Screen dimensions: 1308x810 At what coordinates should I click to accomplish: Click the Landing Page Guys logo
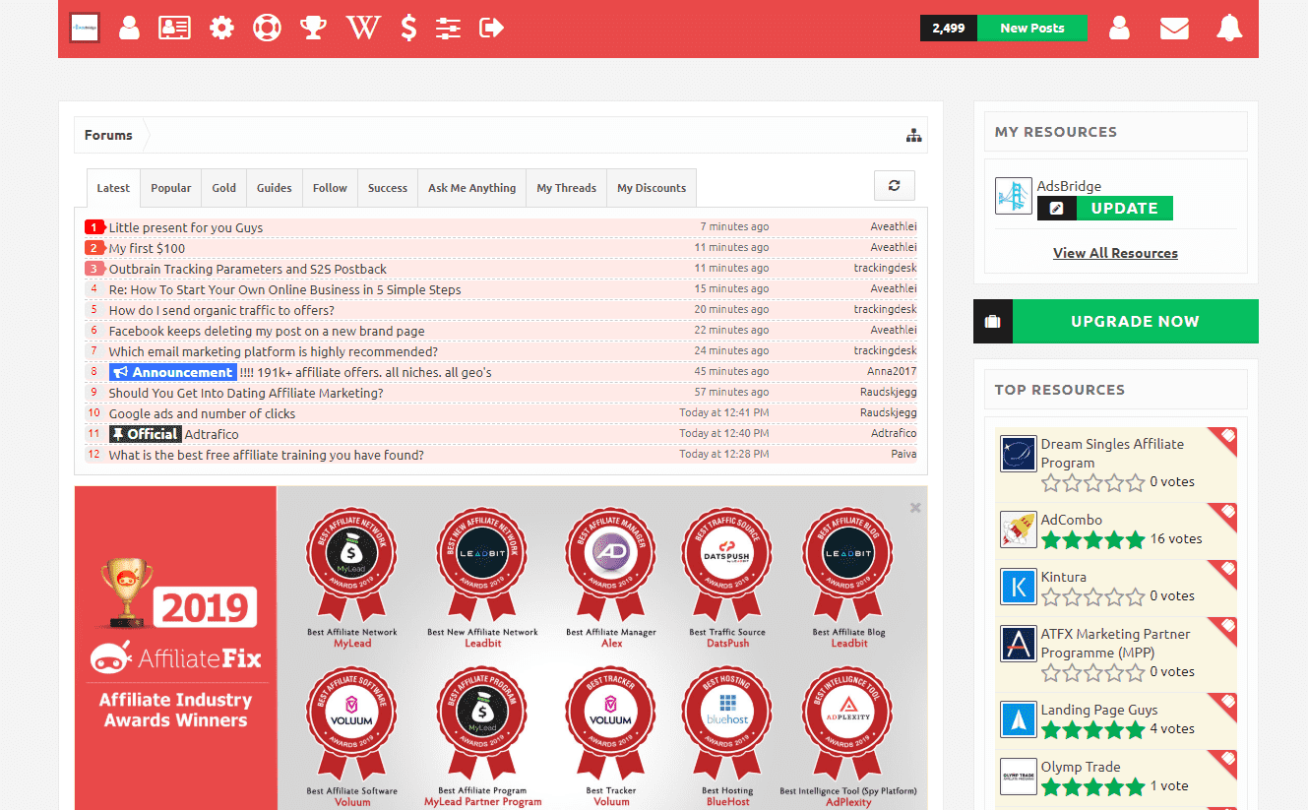(1018, 719)
